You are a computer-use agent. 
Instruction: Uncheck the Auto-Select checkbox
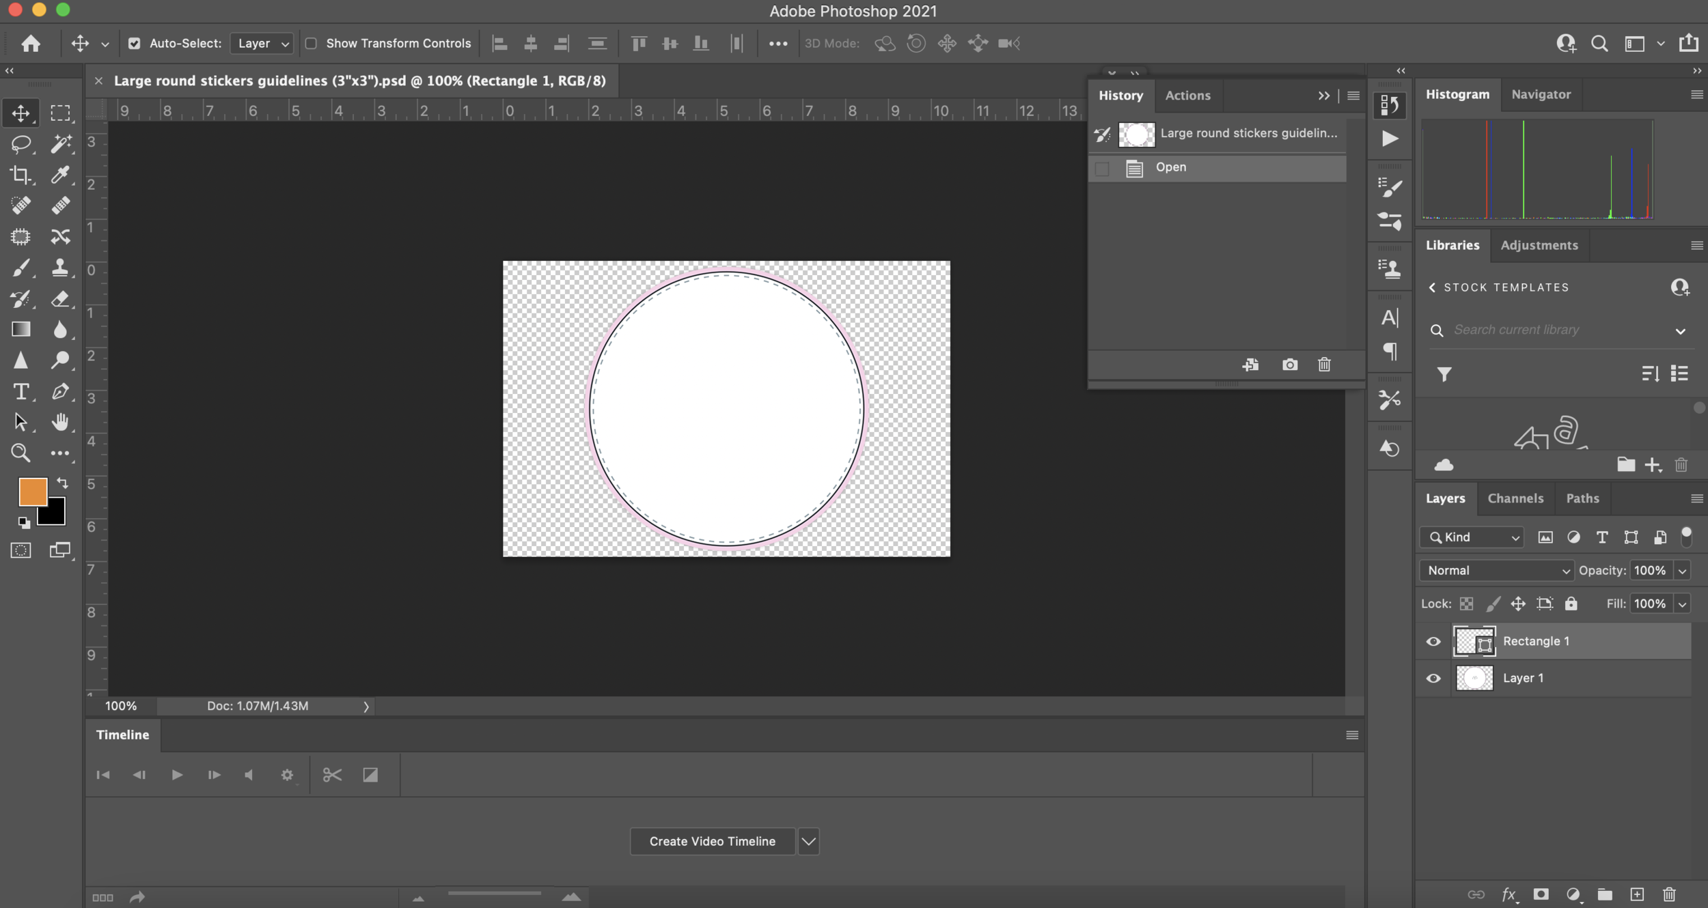pos(135,43)
